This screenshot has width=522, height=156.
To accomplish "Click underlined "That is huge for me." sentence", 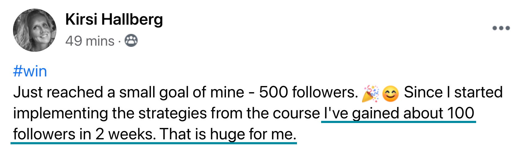I will coord(228,134).
